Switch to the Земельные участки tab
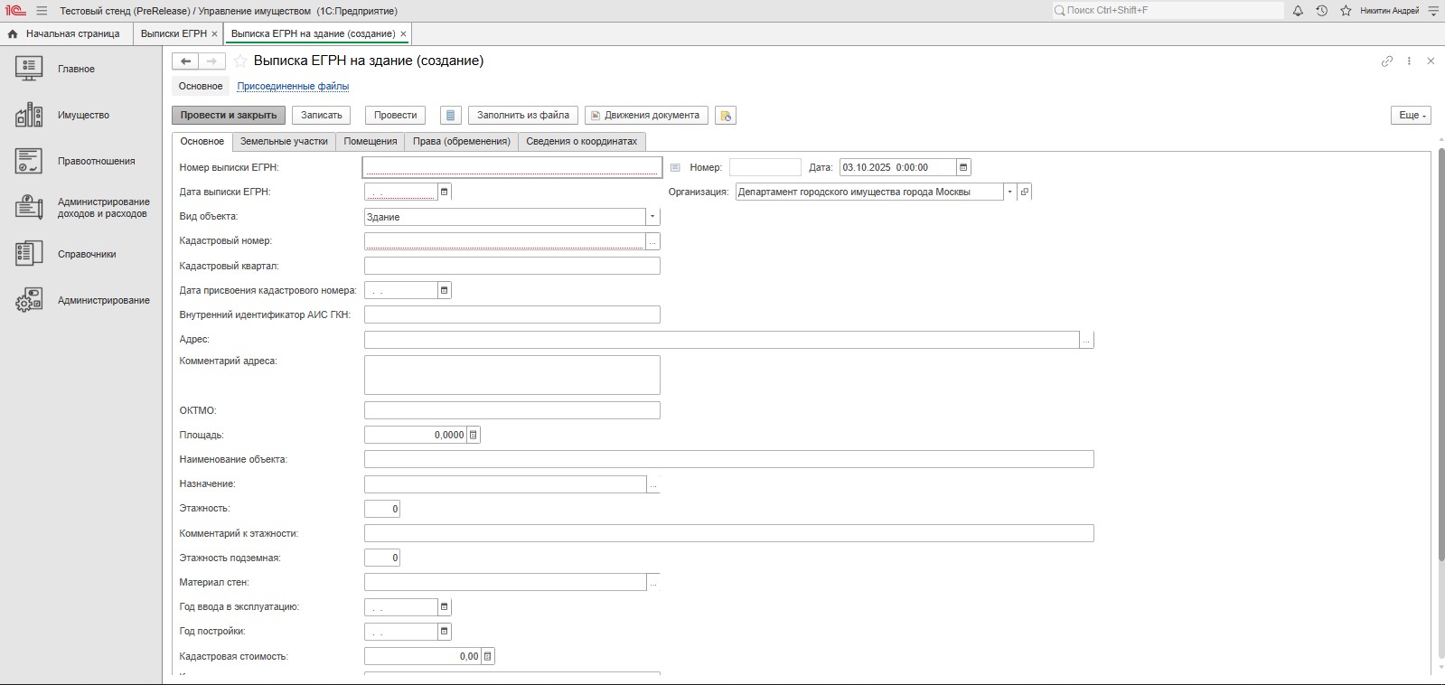 [x=284, y=142]
